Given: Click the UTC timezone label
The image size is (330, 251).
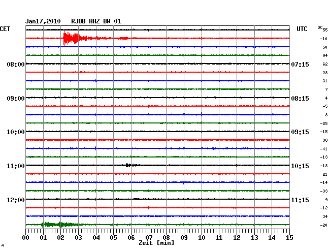Looking at the screenshot, I should [x=302, y=29].
